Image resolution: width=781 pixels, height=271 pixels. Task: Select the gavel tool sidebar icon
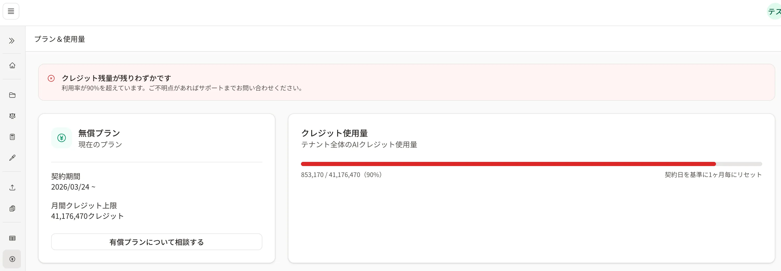tap(12, 158)
